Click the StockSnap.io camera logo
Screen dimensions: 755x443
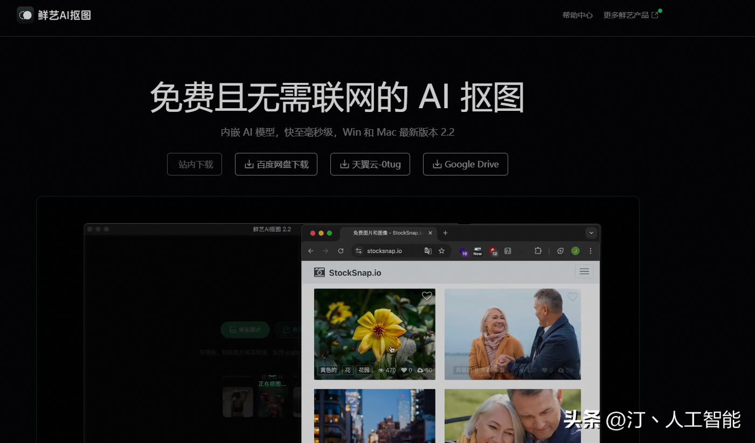pos(320,273)
